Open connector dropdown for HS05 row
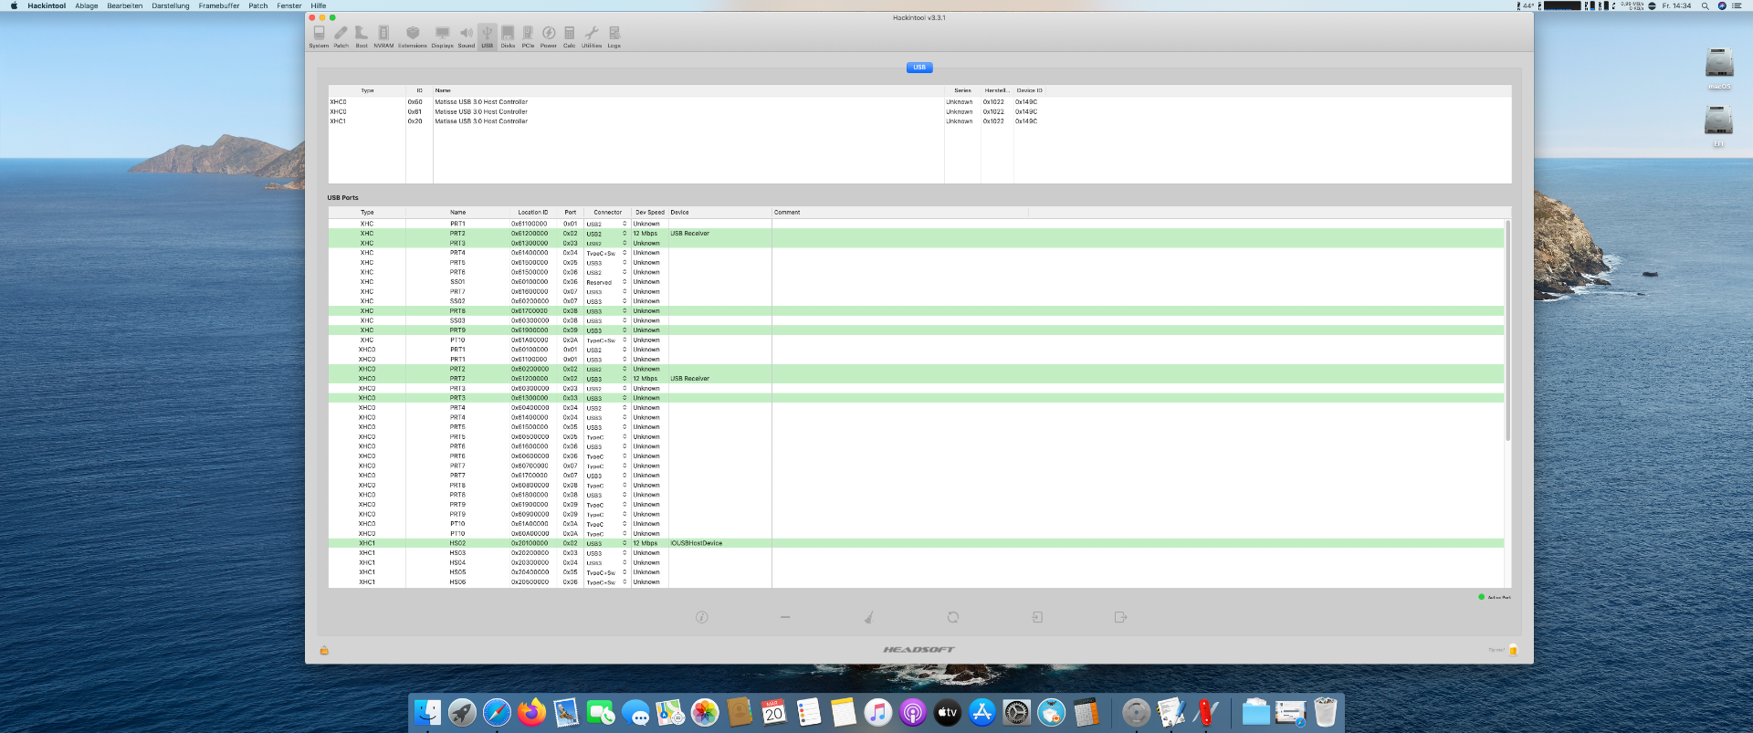 607,572
